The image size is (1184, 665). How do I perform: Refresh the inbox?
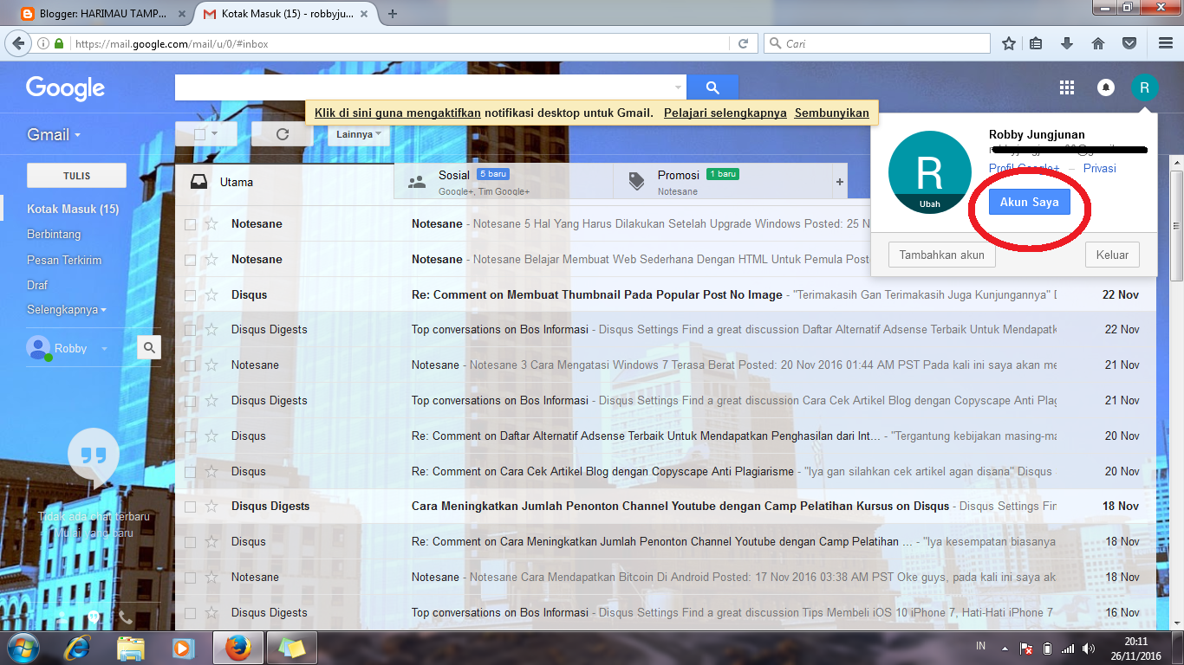click(282, 134)
